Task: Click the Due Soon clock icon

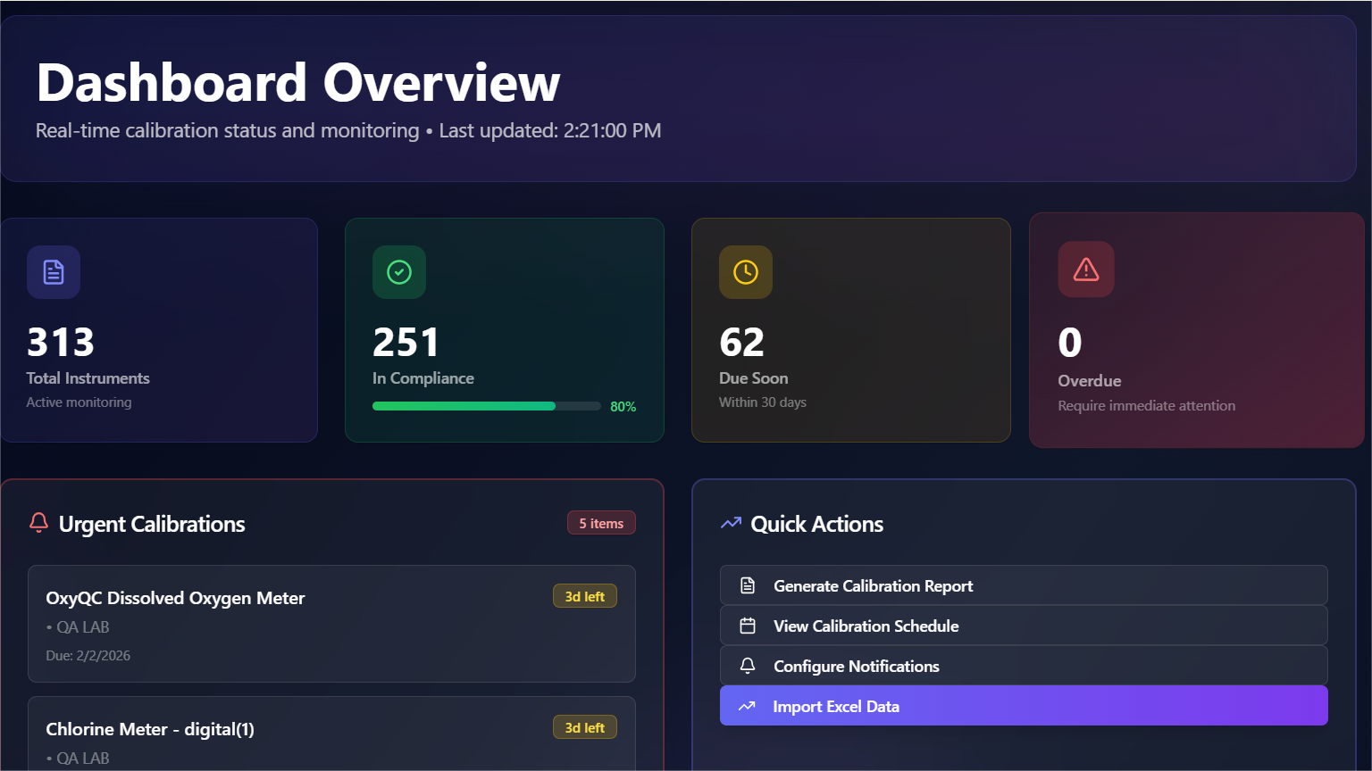Action: click(x=746, y=272)
